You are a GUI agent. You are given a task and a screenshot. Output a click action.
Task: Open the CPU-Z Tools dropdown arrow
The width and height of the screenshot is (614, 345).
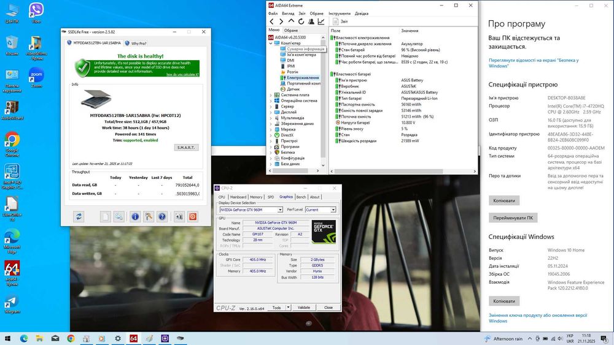pyautogui.click(x=288, y=308)
